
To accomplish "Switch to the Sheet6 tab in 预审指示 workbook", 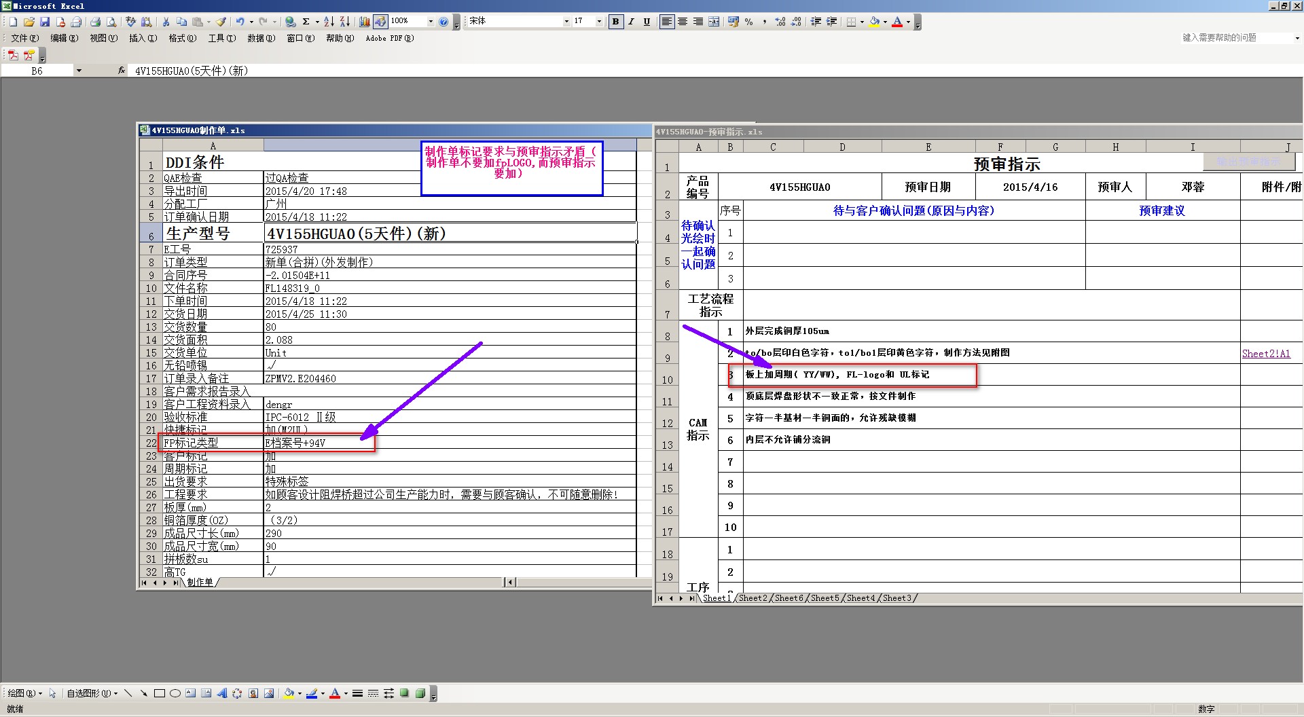I will pyautogui.click(x=789, y=598).
